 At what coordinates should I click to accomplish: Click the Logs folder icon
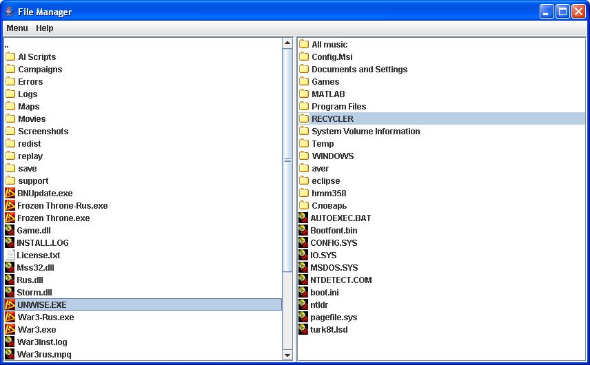coord(10,94)
